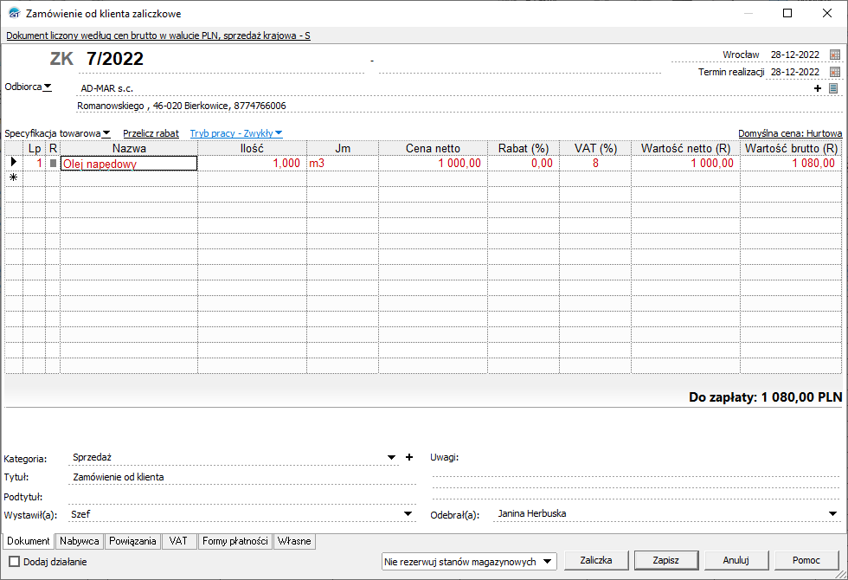Image resolution: width=848 pixels, height=580 pixels.
Task: Click the application icon in title bar
Action: (x=14, y=13)
